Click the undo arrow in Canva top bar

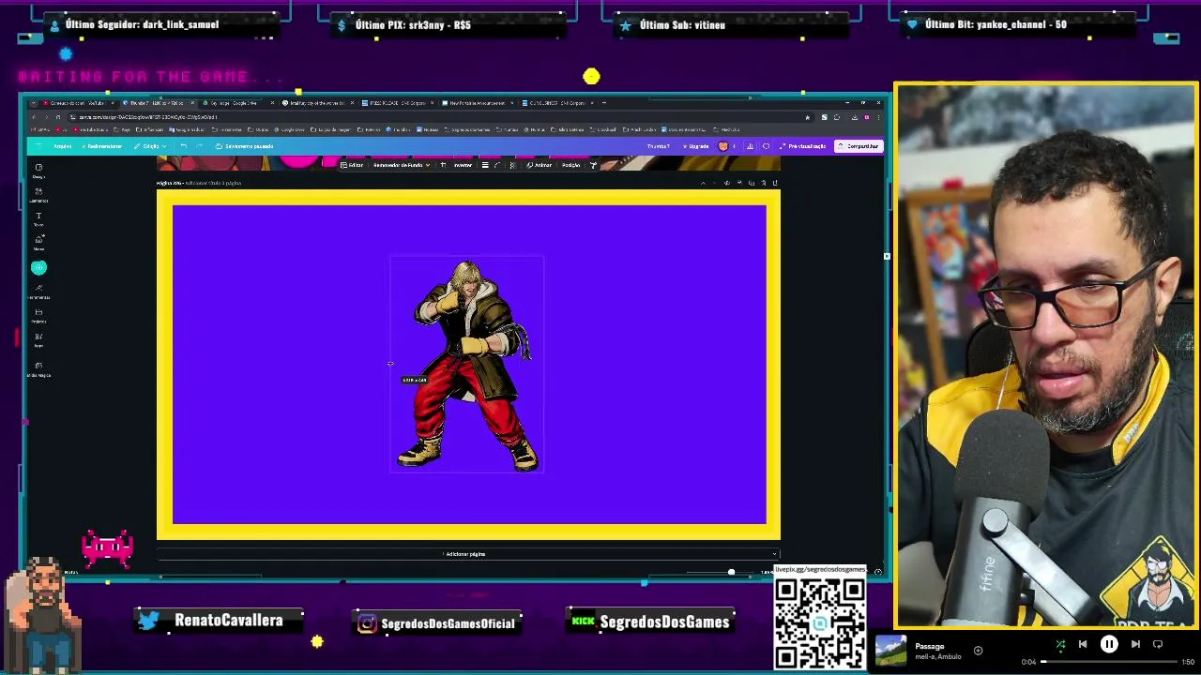click(x=183, y=146)
